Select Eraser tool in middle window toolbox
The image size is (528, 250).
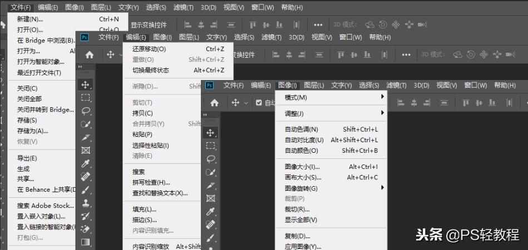[x=86, y=229]
